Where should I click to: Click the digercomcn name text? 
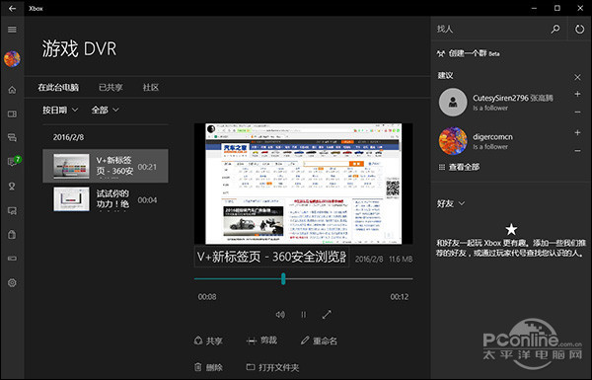(x=492, y=137)
